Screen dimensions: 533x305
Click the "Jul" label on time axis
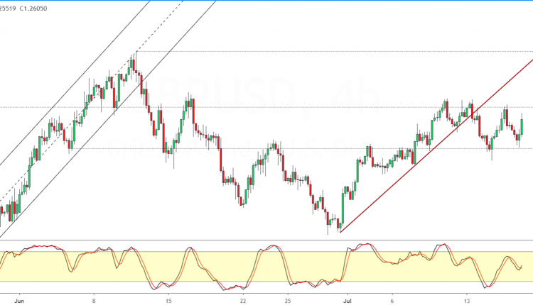coord(348,301)
